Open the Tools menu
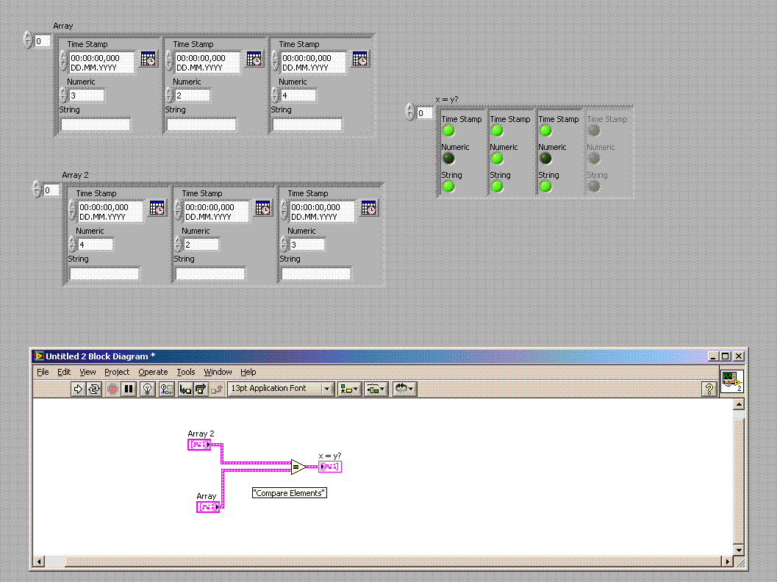The height and width of the screenshot is (582, 777). point(186,372)
